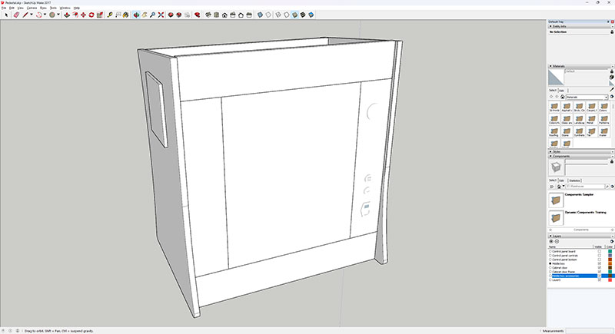This screenshot has width=615, height=334.
Task: Select the arrow Select tool
Action: pos(6,15)
